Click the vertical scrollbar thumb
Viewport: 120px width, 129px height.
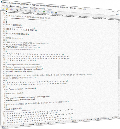[x=119, y=67]
